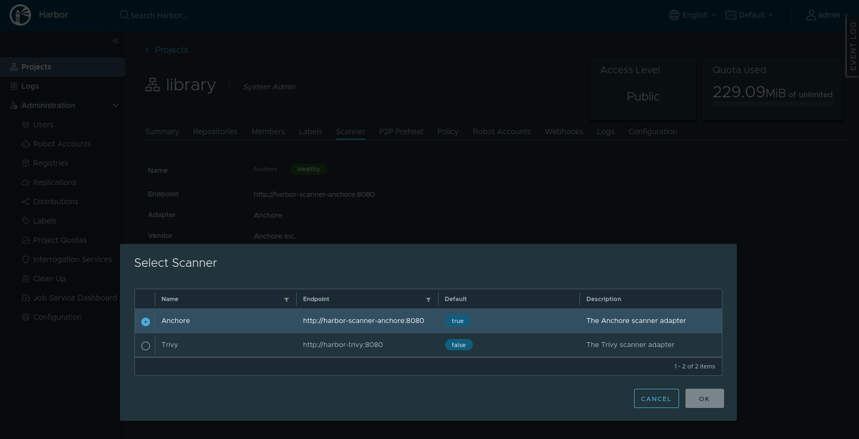The height and width of the screenshot is (439, 859).
Task: Collapse the sidebar with double-chevron icon
Action: pos(116,41)
